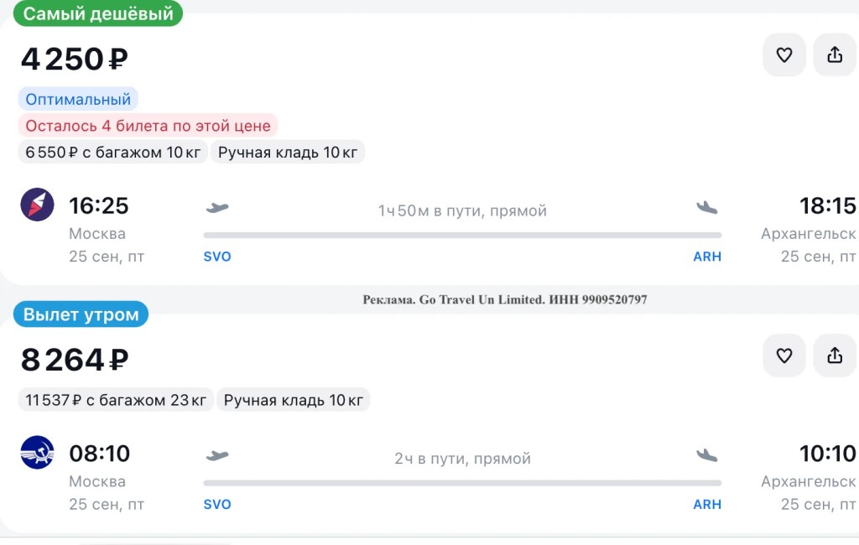
Task: Choose '6 550 ₽ с багажом 10 кг' option
Action: 113,153
